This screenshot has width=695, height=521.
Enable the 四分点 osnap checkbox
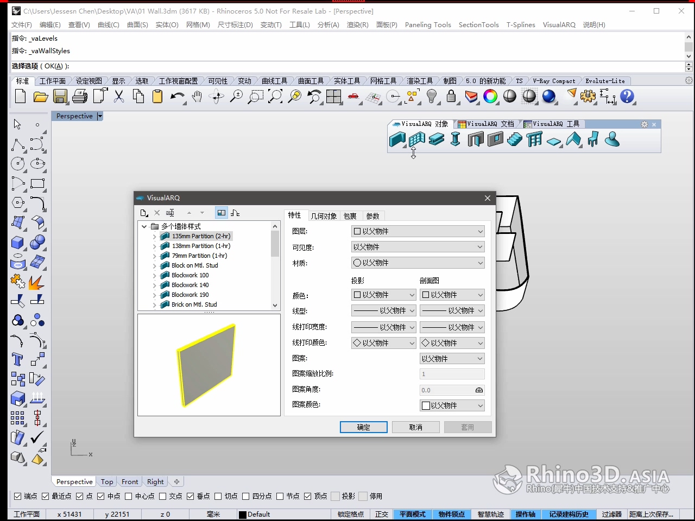click(246, 496)
